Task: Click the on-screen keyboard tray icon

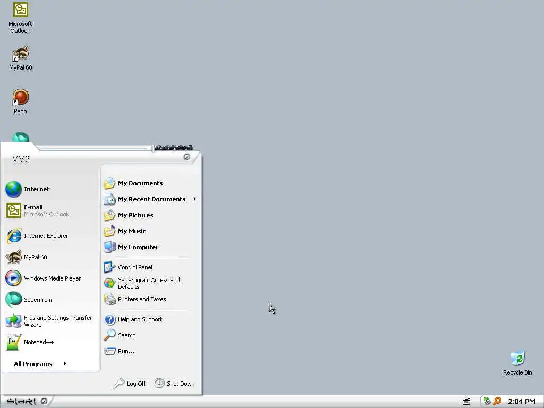Action: (466, 402)
